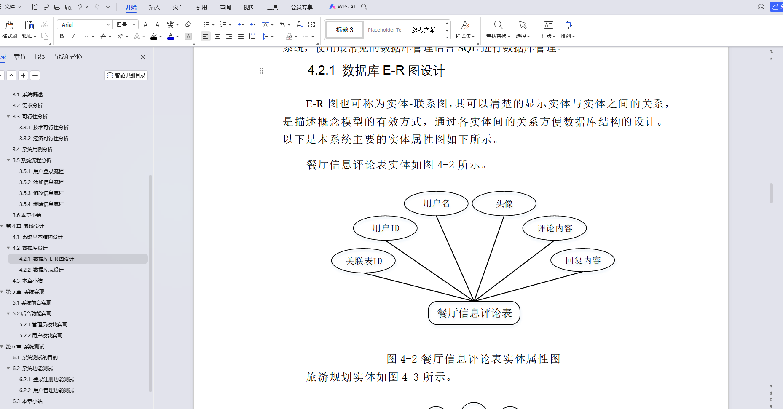
Task: Set left paragraph alignment
Action: pos(205,36)
